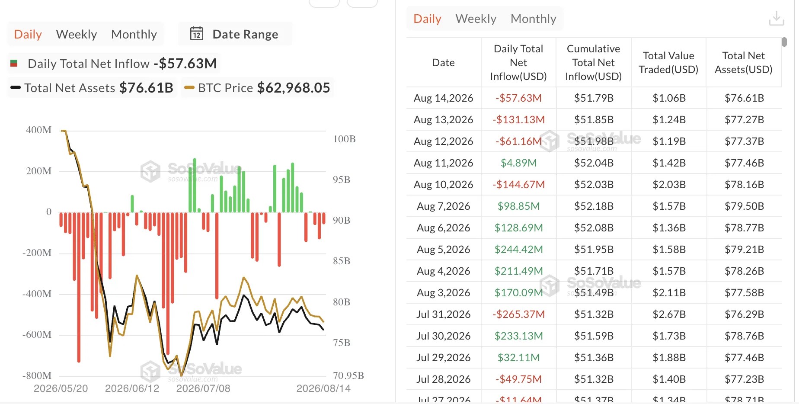Click the Daily Total Net Inflow(USD) header
The image size is (799, 404).
(x=518, y=63)
